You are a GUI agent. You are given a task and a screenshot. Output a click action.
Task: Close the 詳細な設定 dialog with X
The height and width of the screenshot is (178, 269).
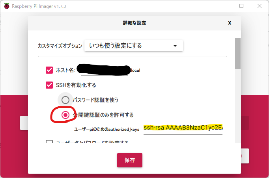(x=230, y=23)
